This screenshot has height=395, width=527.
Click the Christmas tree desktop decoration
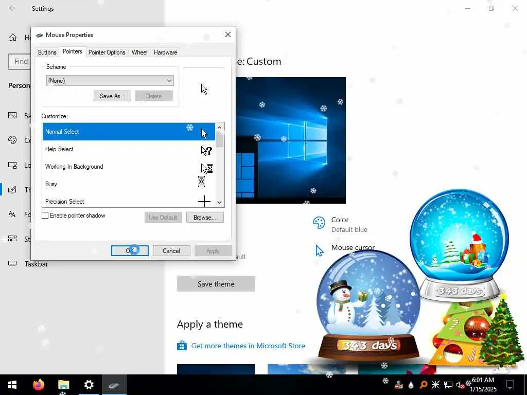(x=501, y=333)
